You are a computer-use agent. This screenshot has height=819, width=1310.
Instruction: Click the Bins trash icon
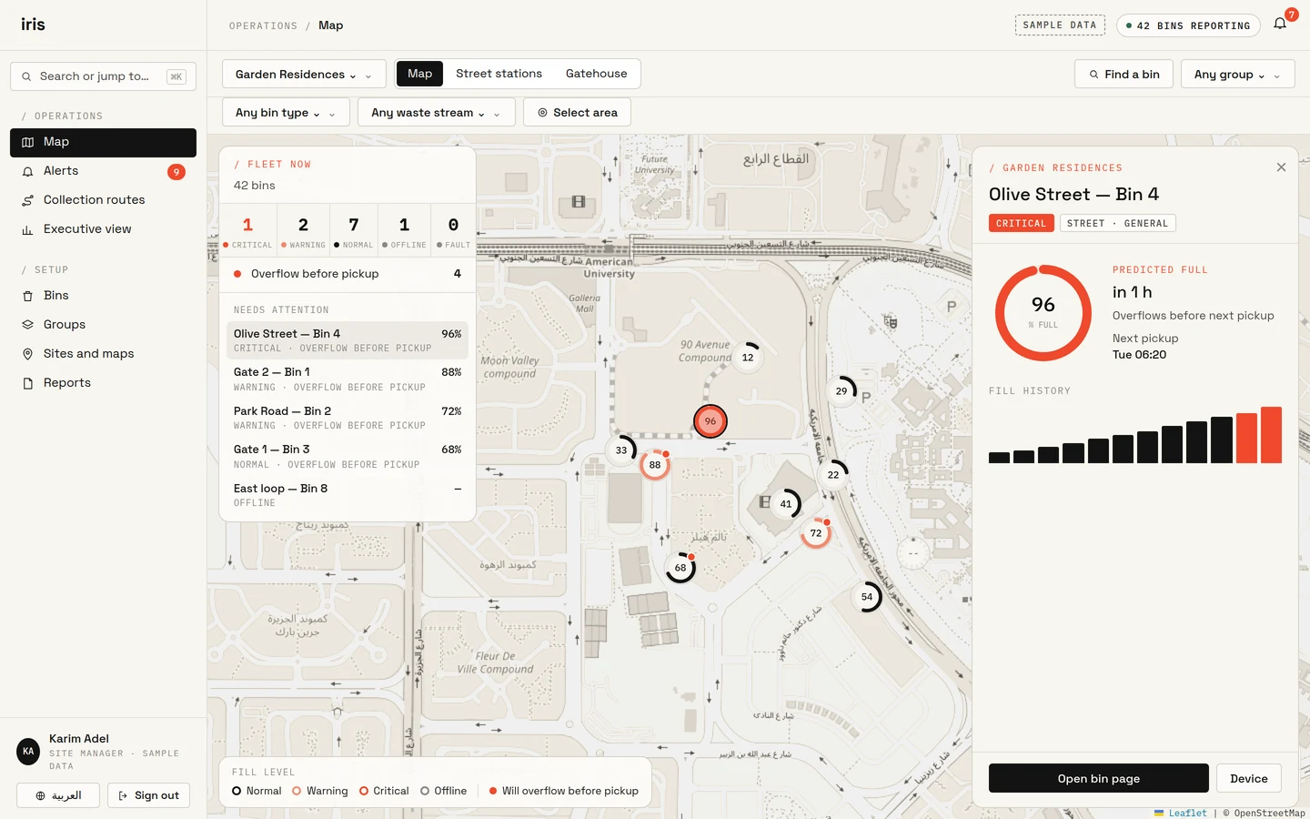click(27, 296)
